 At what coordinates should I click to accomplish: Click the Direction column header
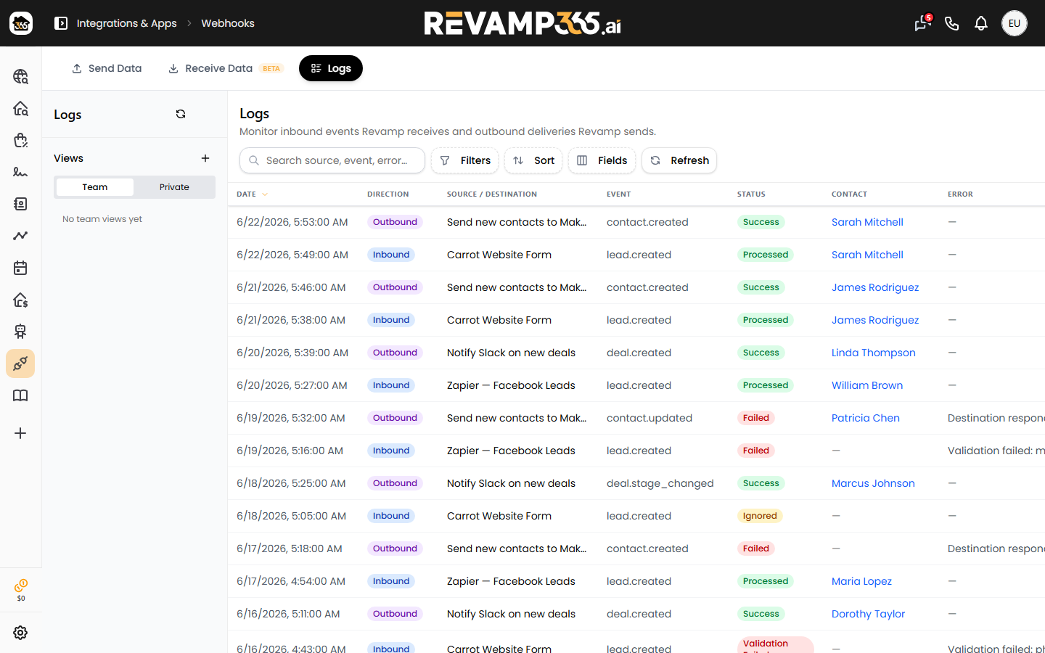coord(388,194)
